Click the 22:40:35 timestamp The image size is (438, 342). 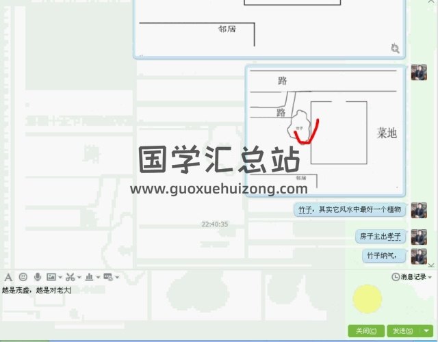tap(215, 224)
